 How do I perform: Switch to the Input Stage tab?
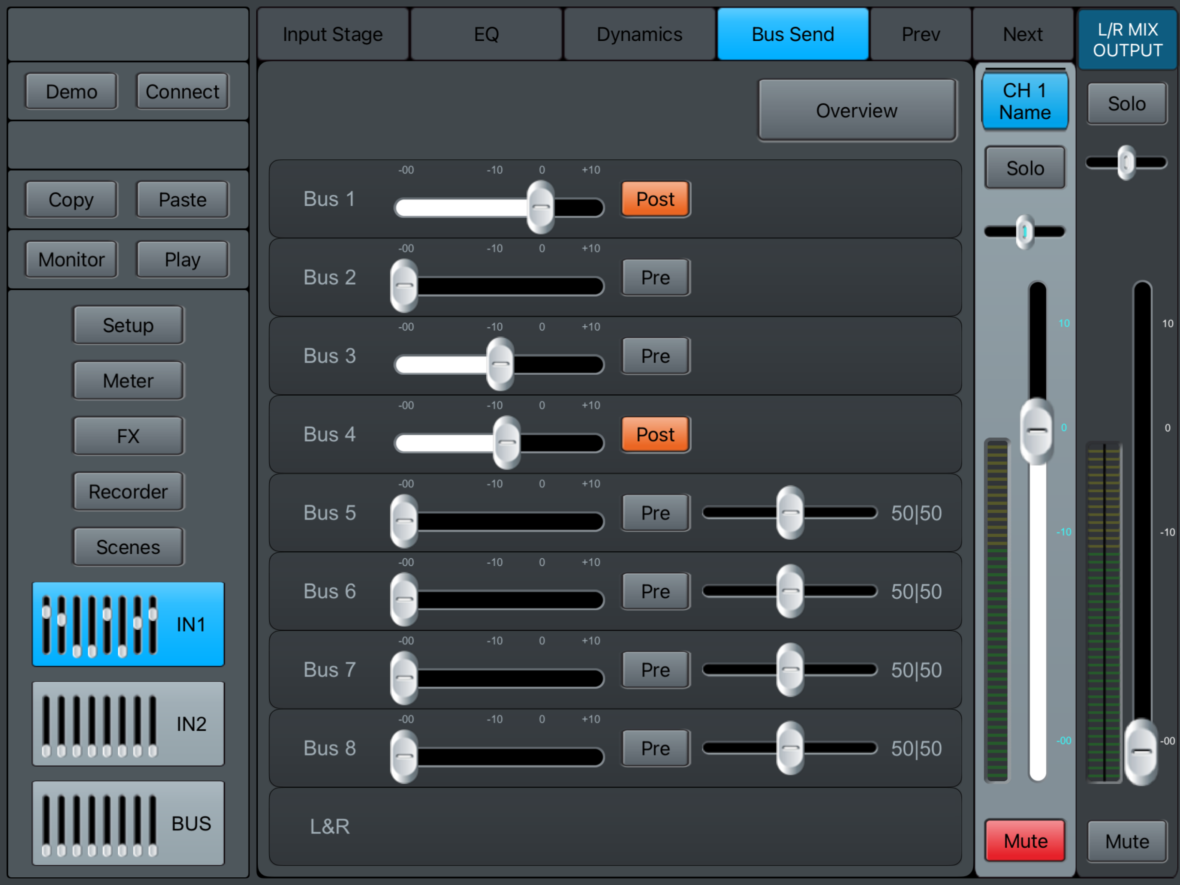coord(333,34)
